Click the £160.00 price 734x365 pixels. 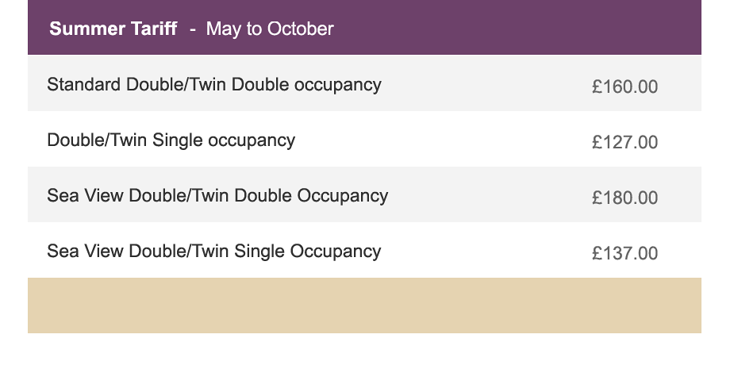tap(624, 86)
